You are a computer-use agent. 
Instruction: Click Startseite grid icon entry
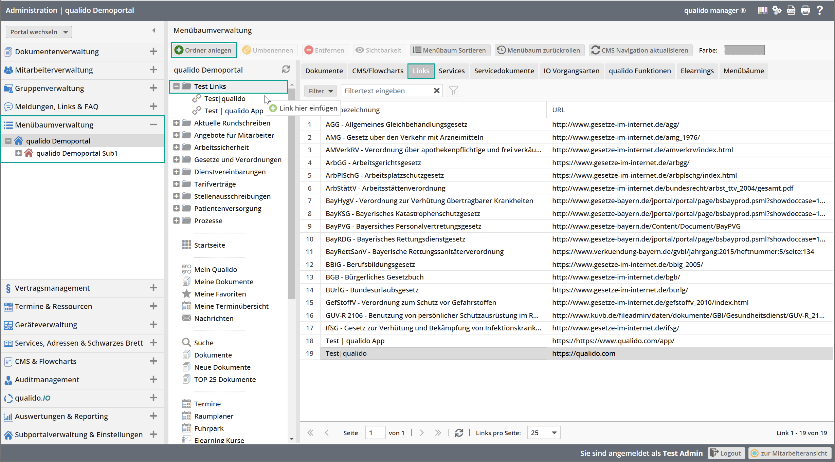[203, 245]
